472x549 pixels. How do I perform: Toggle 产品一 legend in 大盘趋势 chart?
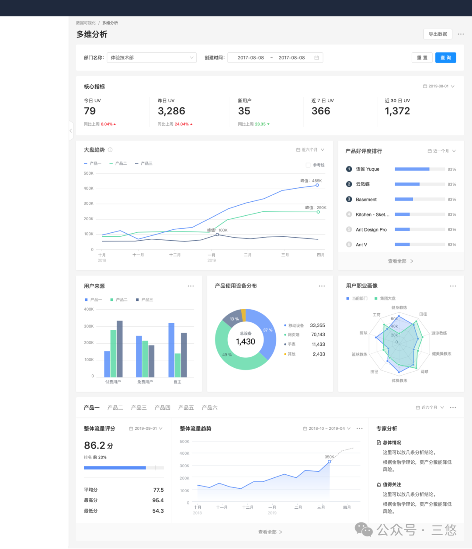[x=93, y=163]
